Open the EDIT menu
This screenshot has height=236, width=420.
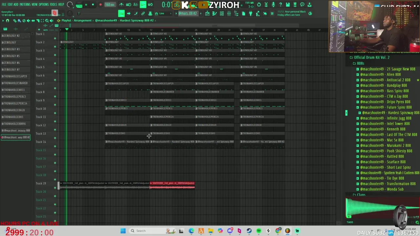coord(10,5)
